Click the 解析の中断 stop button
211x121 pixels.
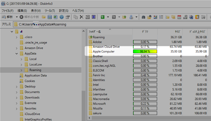(x=29, y=17)
